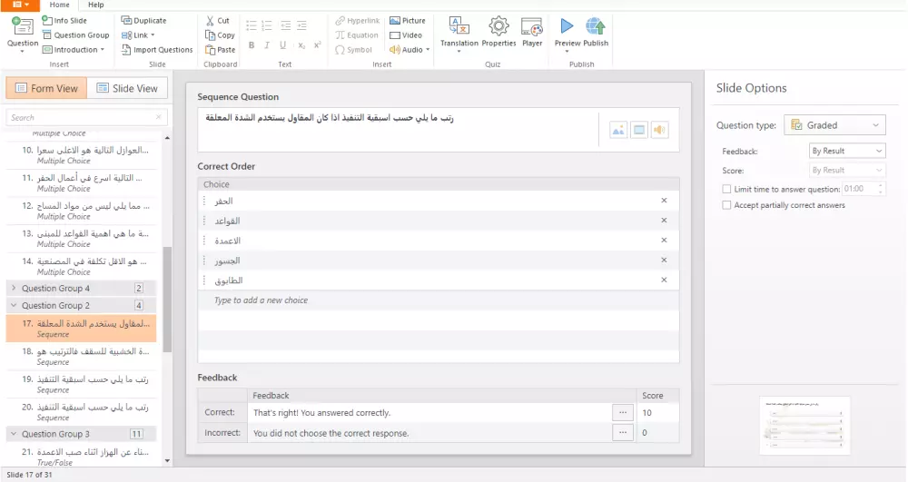Toggle italic formatting
This screenshot has width=908, height=482.
point(267,45)
